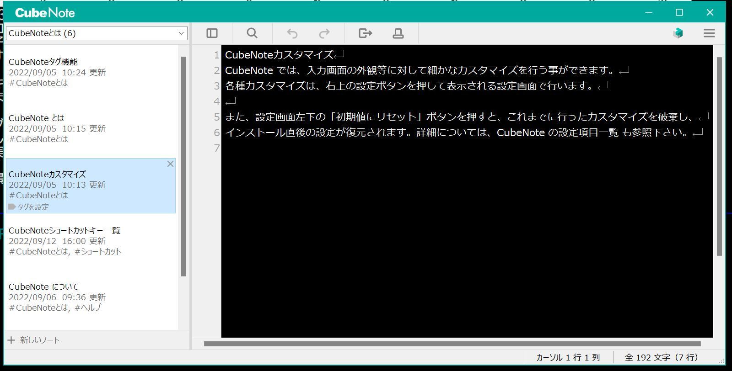Viewport: 732px width, 371px height.
Task: Delete the CubeNoteカスタマイズ note with X
Action: click(x=170, y=164)
